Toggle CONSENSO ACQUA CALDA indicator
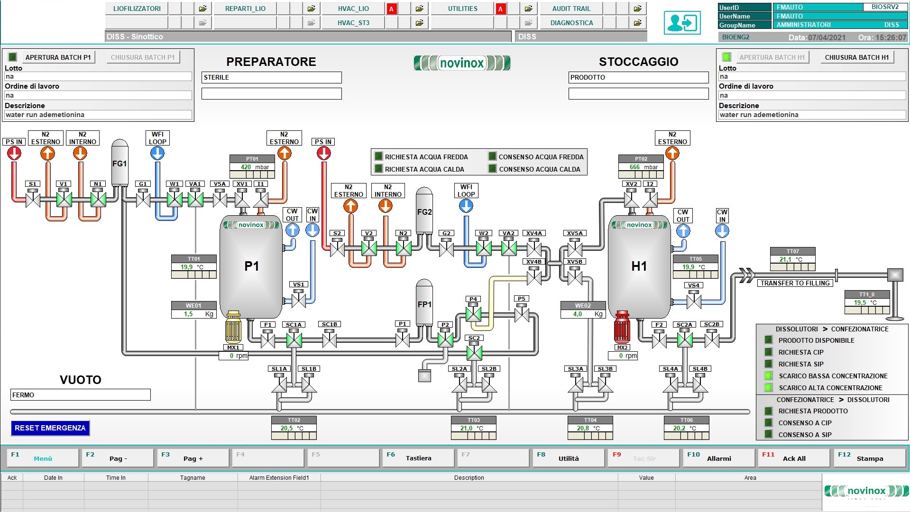This screenshot has width=910, height=512. 492,169
